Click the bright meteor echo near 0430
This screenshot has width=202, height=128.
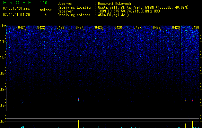click(x=192, y=100)
